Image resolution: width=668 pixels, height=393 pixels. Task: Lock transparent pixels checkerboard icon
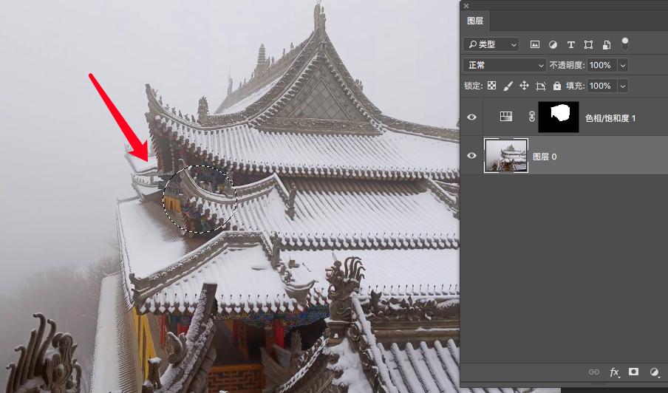[491, 86]
